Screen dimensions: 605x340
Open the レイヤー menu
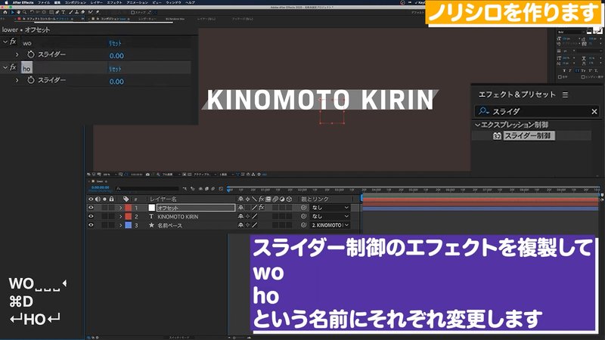[96, 2]
